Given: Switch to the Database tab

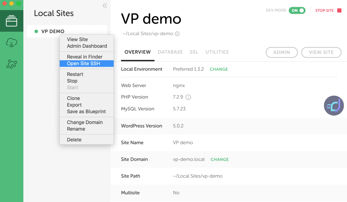Looking at the screenshot, I should (x=170, y=52).
